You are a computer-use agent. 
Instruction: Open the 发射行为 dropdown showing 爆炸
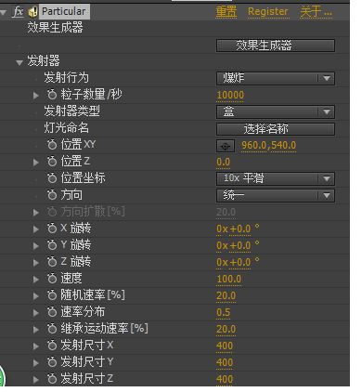tap(276, 78)
